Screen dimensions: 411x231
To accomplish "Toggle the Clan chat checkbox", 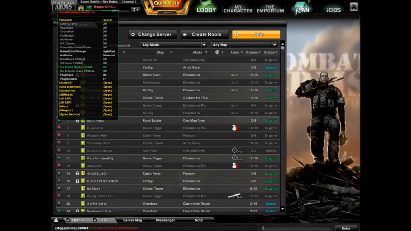I will click(x=95, y=220).
